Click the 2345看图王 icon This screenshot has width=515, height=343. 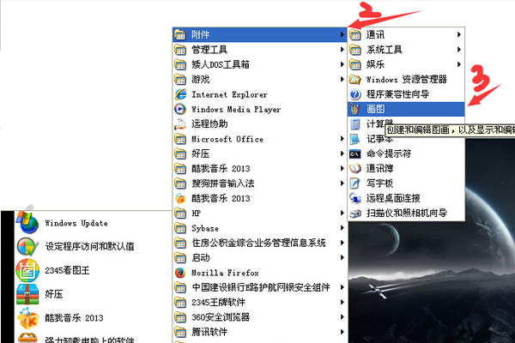tap(27, 270)
